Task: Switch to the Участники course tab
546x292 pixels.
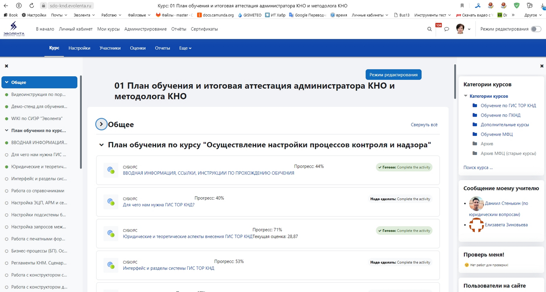Action: pyautogui.click(x=110, y=48)
